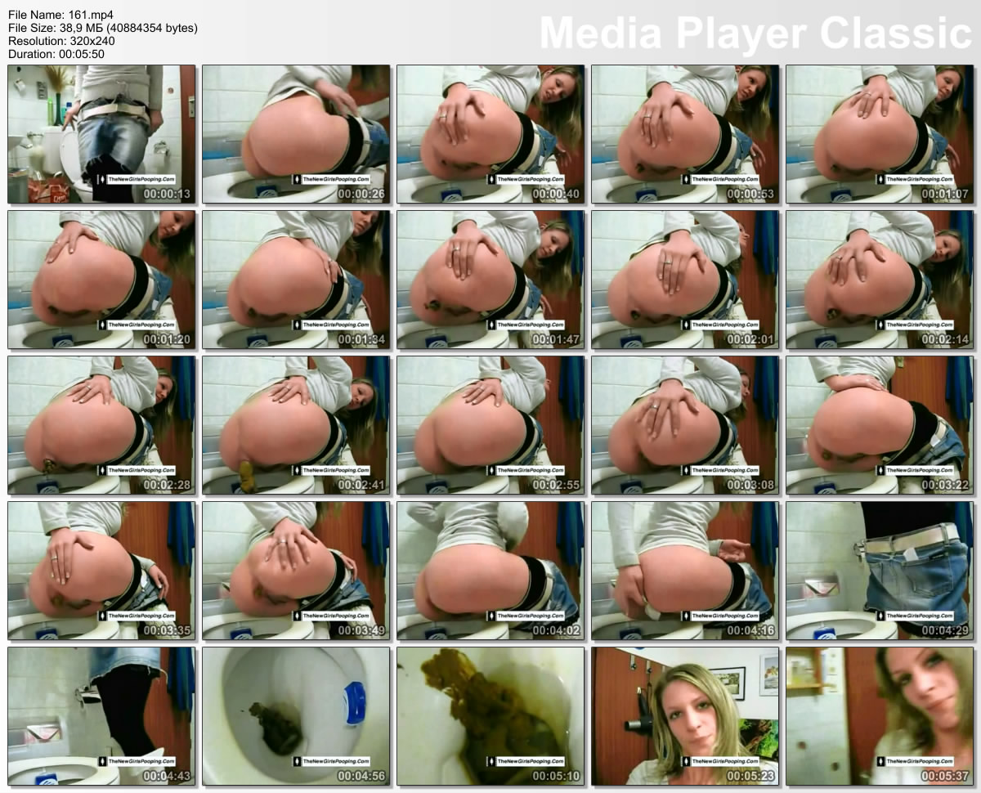Click the thumbnail timestamped 00:00:13
The image size is (981, 793).
click(101, 134)
